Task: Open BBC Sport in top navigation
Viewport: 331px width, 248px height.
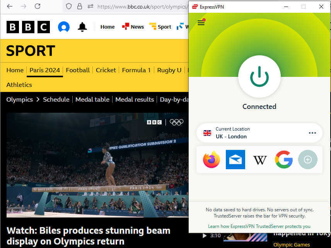Action: (x=160, y=27)
